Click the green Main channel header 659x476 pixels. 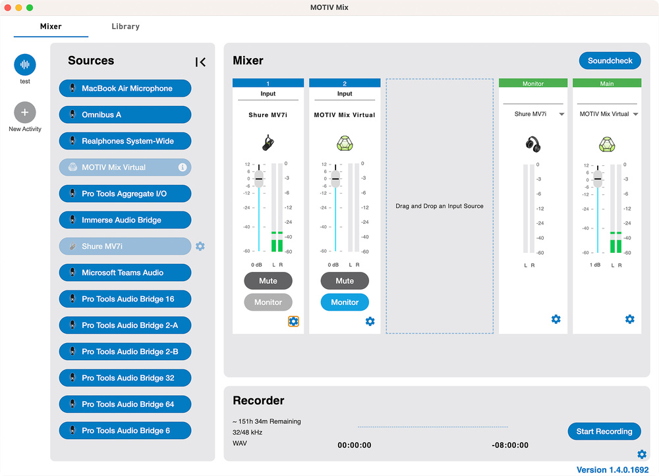(607, 83)
